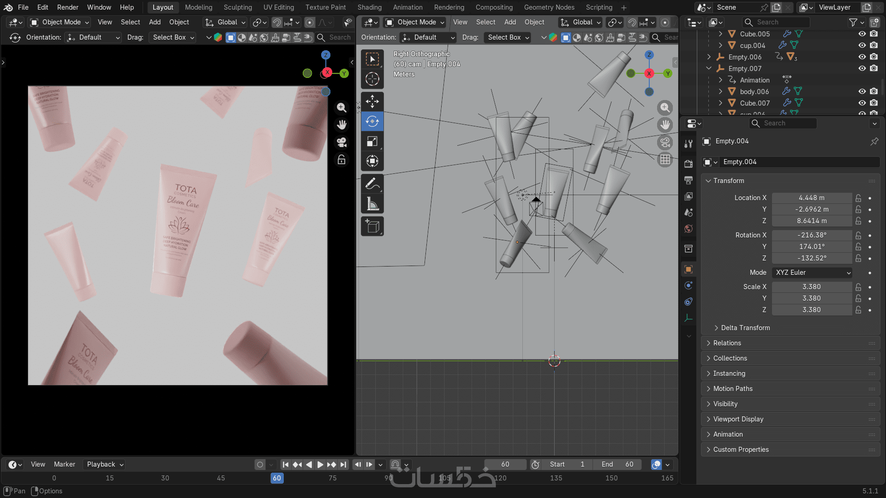Open Object Mode dropdown in left viewport
This screenshot has width=886, height=498.
[60, 22]
